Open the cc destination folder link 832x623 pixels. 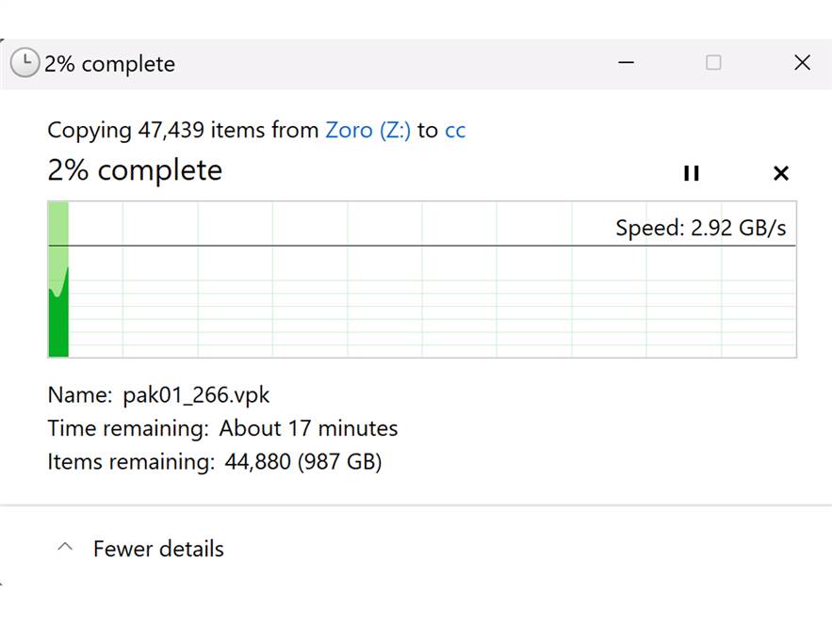tap(455, 130)
